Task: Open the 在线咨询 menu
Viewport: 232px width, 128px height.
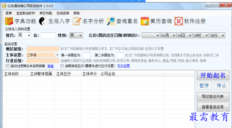Action: click(63, 13)
